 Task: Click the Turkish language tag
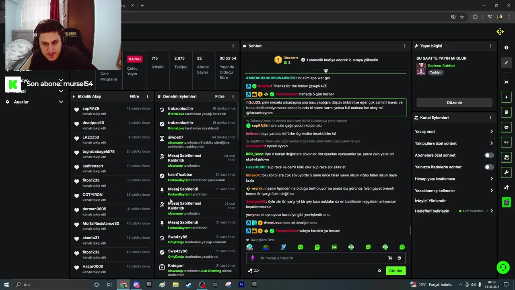click(x=436, y=72)
